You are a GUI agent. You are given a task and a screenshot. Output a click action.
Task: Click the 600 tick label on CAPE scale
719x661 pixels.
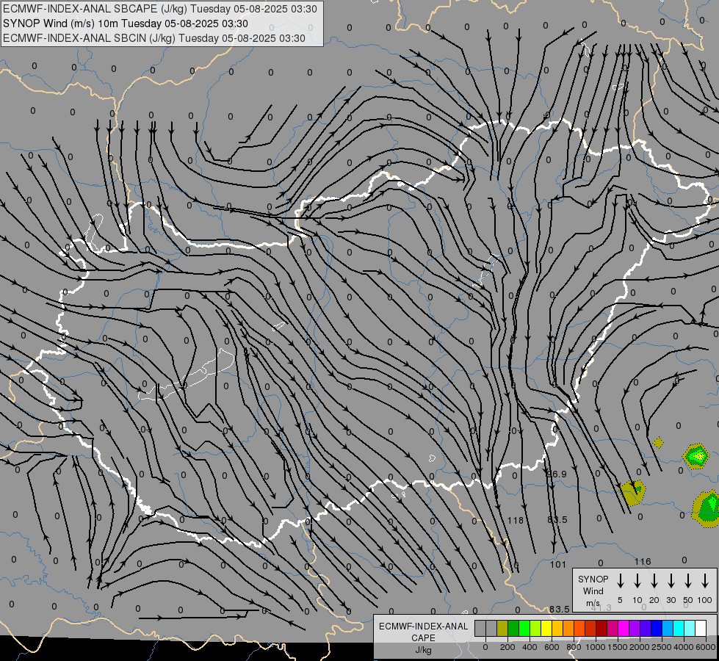[552, 647]
